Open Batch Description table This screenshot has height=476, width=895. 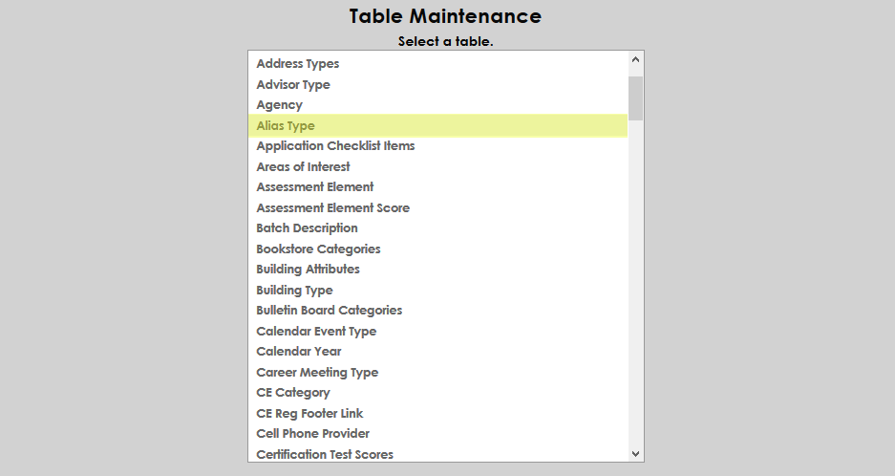(x=307, y=228)
